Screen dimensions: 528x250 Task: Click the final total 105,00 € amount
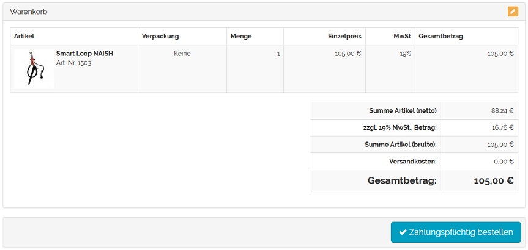[x=493, y=180]
